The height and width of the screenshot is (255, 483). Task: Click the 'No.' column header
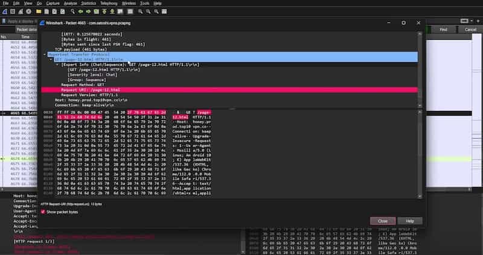click(4, 37)
